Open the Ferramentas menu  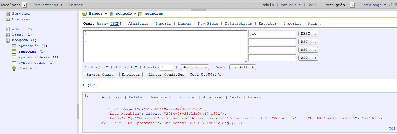(x=48, y=5)
